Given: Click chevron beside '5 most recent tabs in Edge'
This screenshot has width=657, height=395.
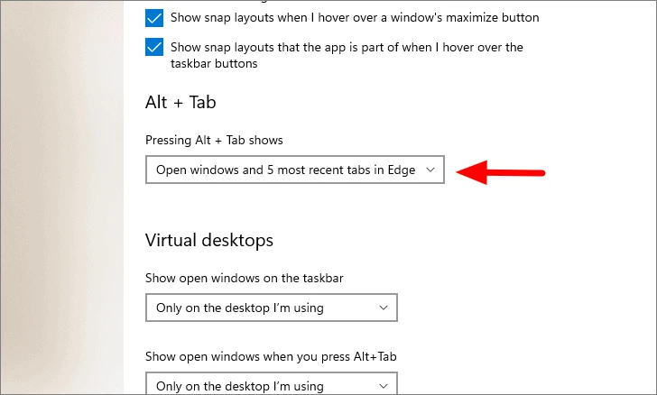Looking at the screenshot, I should tap(430, 170).
